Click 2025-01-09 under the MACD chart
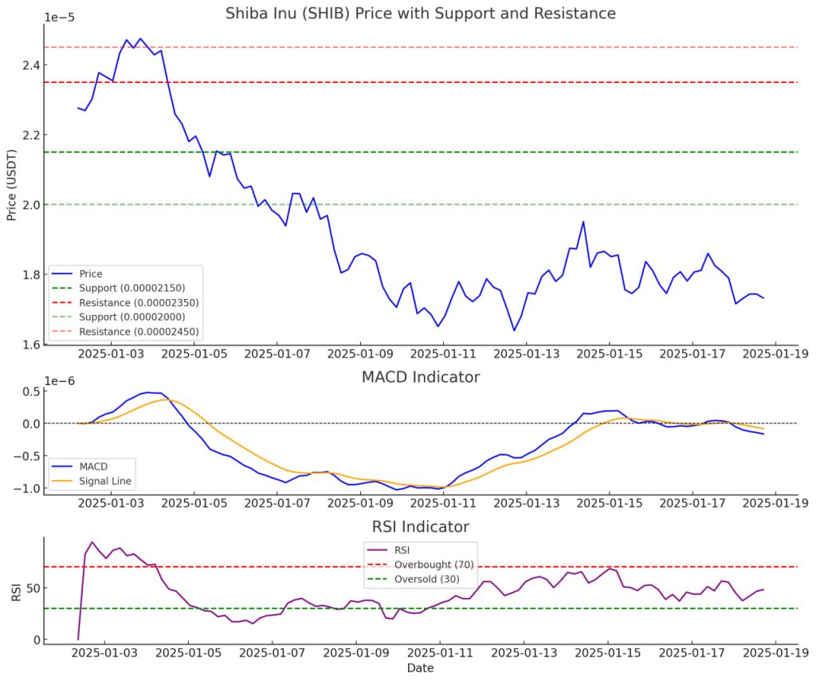Image resolution: width=816 pixels, height=681 pixels. (x=360, y=503)
